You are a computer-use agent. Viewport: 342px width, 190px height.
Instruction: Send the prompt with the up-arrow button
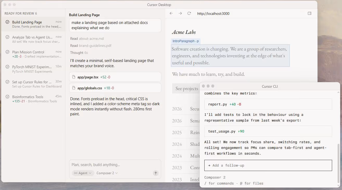(156, 173)
